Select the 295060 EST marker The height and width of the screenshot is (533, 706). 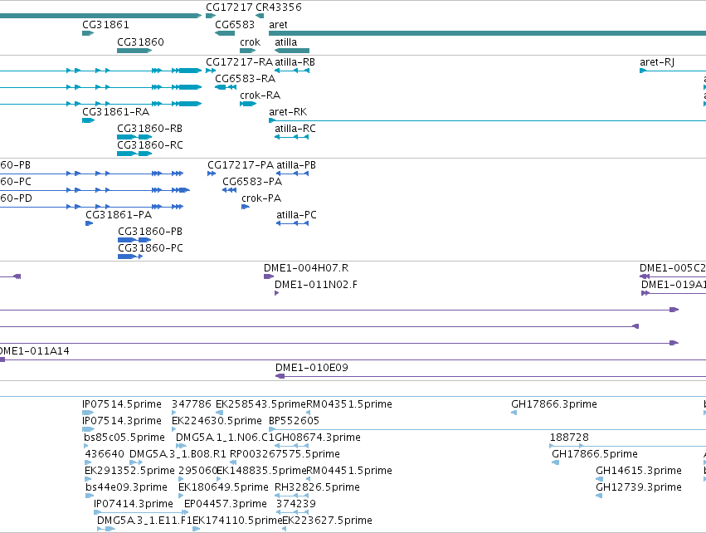point(182,479)
